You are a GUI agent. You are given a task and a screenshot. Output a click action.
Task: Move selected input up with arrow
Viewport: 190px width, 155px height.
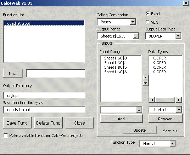pos(146,77)
